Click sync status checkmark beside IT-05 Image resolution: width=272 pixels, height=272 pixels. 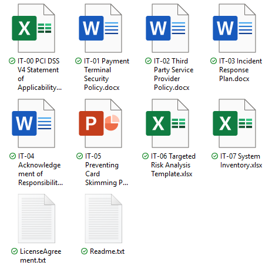79,156
